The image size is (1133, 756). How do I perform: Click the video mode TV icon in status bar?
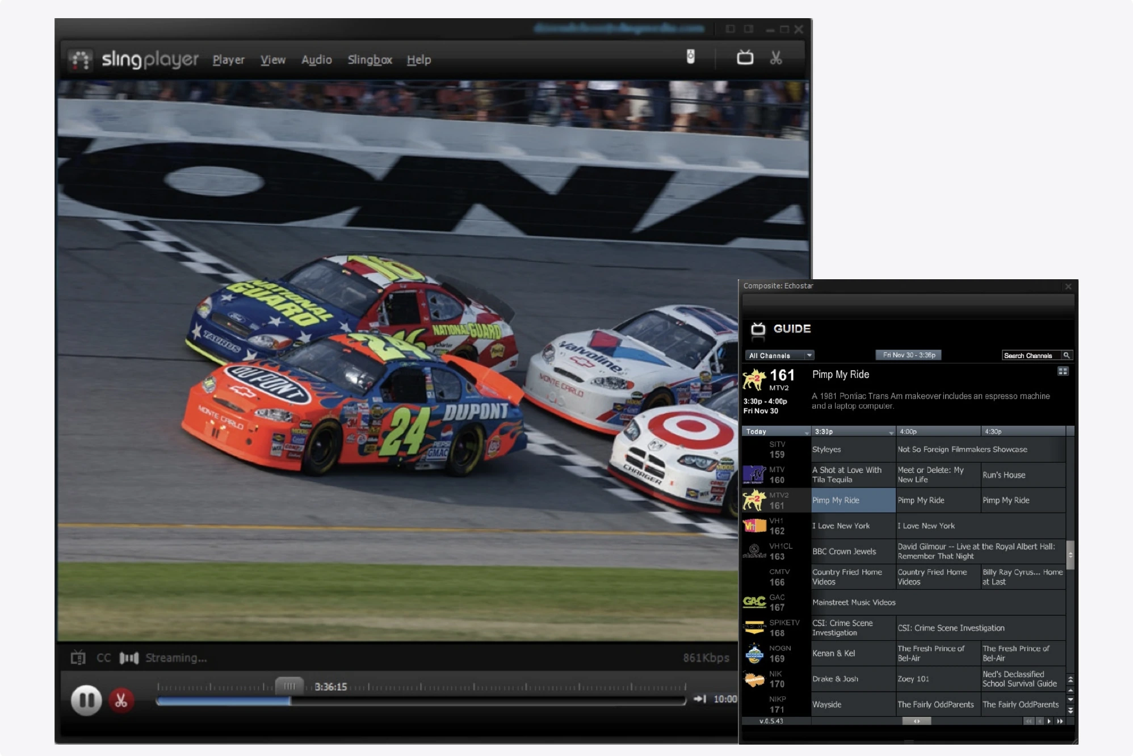[78, 657]
